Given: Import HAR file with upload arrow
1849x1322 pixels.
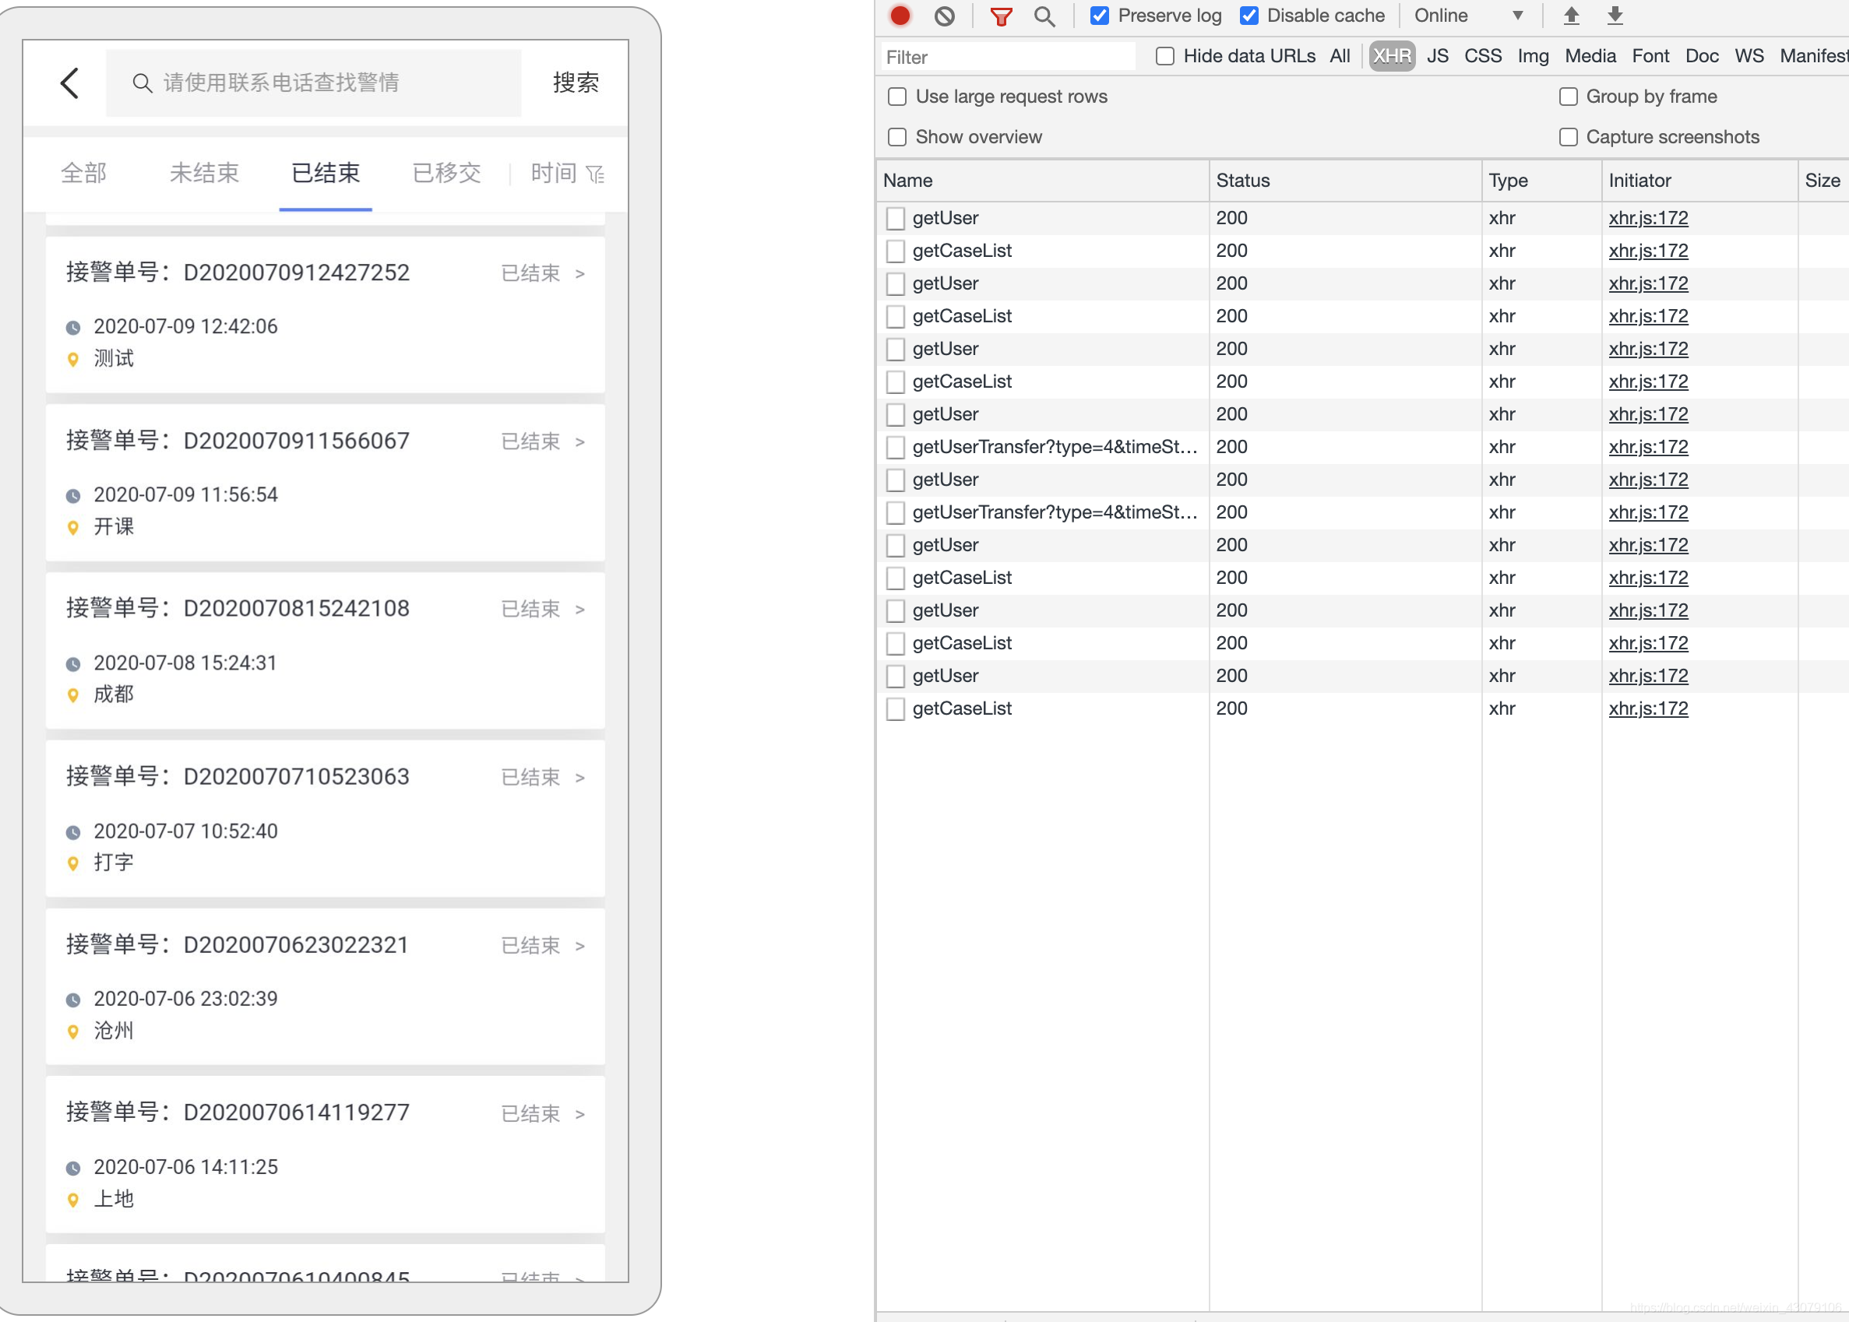Looking at the screenshot, I should pyautogui.click(x=1572, y=16).
